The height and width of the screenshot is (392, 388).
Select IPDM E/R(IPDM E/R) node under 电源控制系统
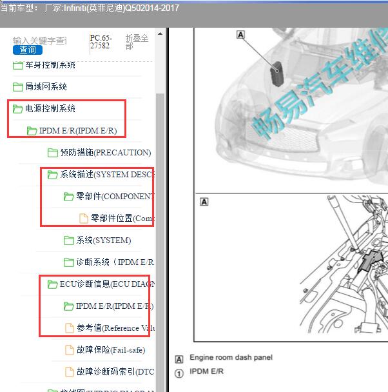click(x=78, y=130)
